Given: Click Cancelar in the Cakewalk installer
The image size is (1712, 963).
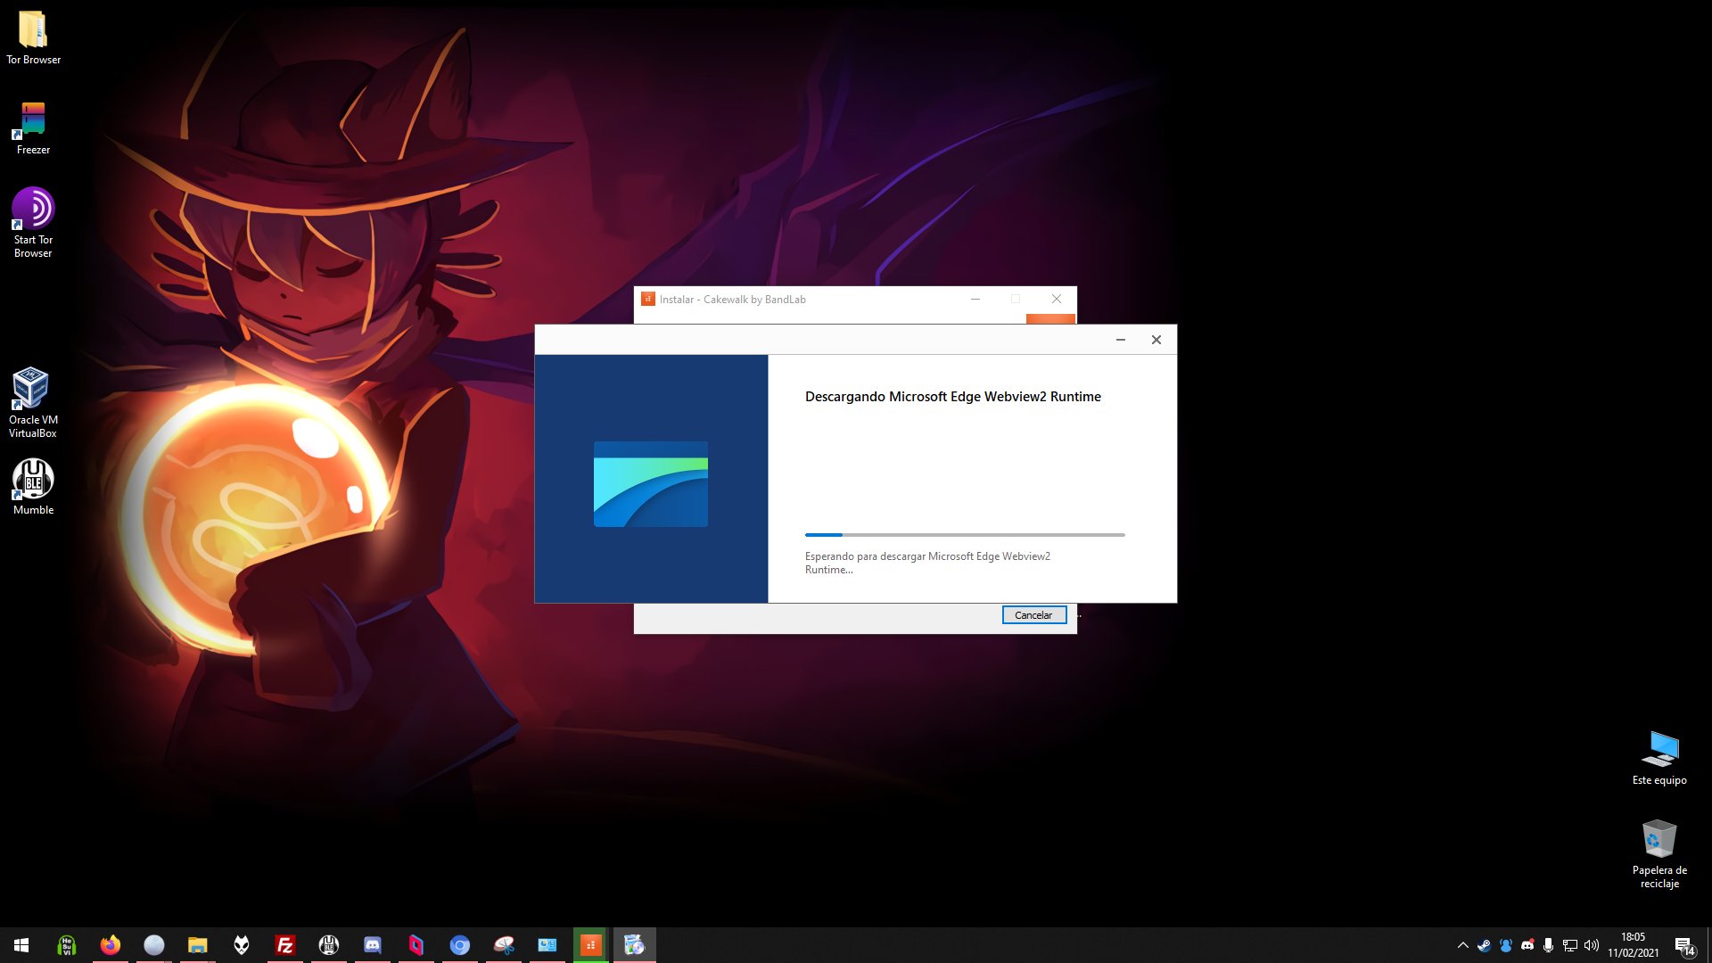Looking at the screenshot, I should tap(1033, 615).
